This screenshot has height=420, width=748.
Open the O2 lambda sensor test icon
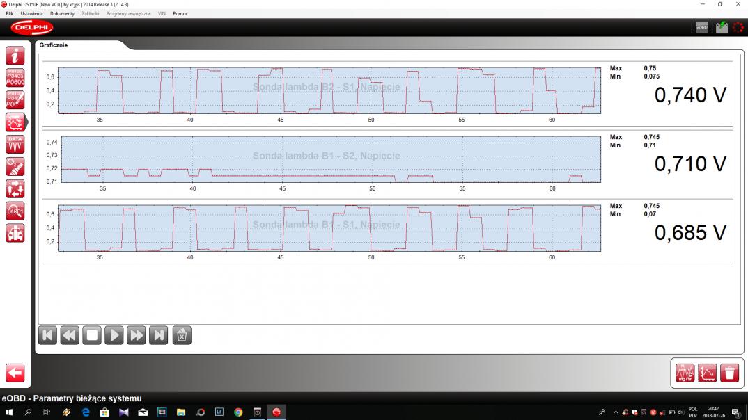(15, 166)
